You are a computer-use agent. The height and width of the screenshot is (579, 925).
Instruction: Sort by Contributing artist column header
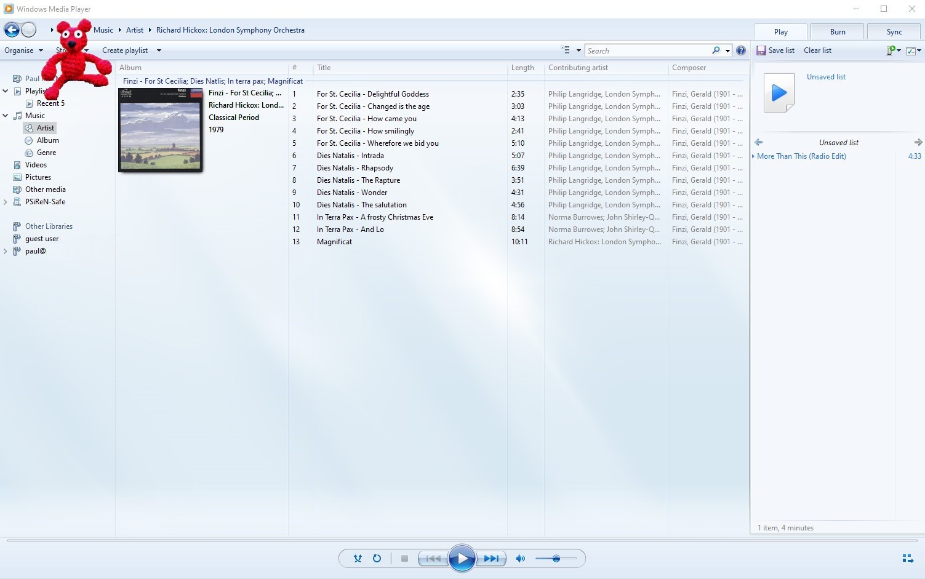pos(606,68)
